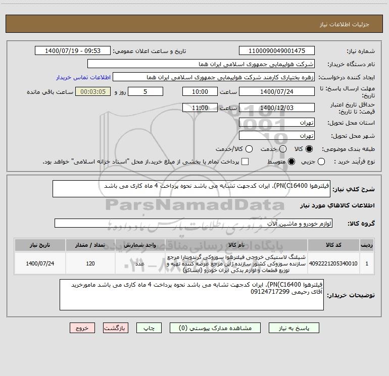389x376 pixels.
Task: Click the بازگشت back button
Action: point(116,328)
